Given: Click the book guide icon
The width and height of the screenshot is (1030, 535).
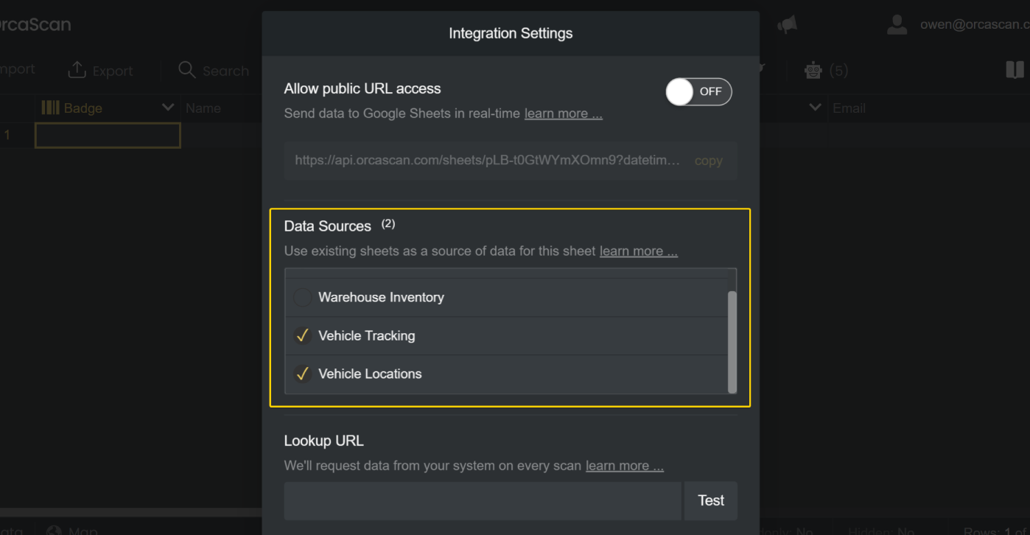Looking at the screenshot, I should pos(1015,70).
